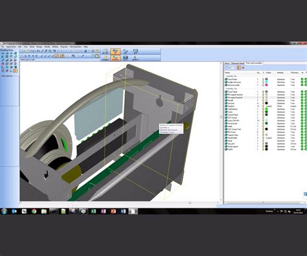Open Outlook from the taskbar
This screenshot has width=307, height=256.
tap(14, 211)
